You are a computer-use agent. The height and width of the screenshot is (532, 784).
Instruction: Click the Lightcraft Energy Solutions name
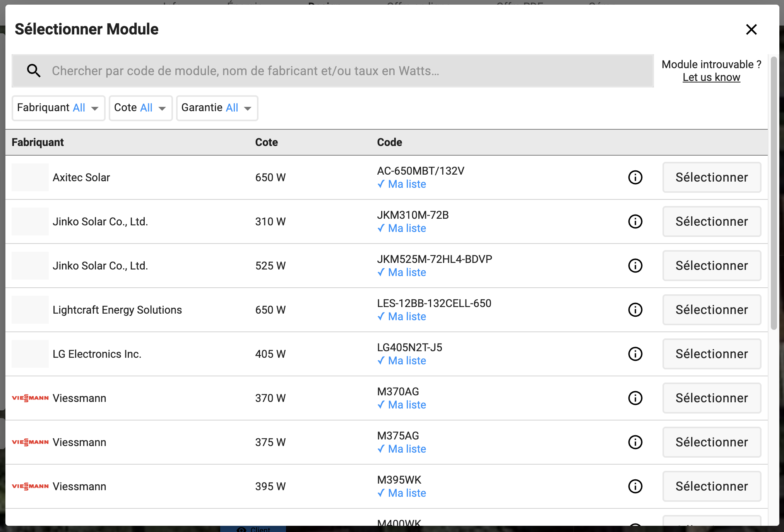tap(117, 310)
